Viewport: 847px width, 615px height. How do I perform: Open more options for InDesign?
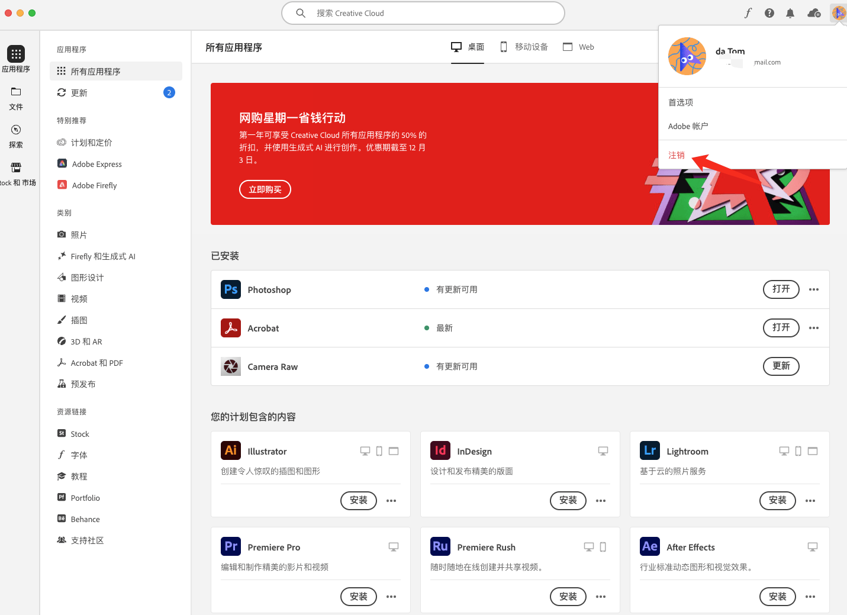coord(601,501)
